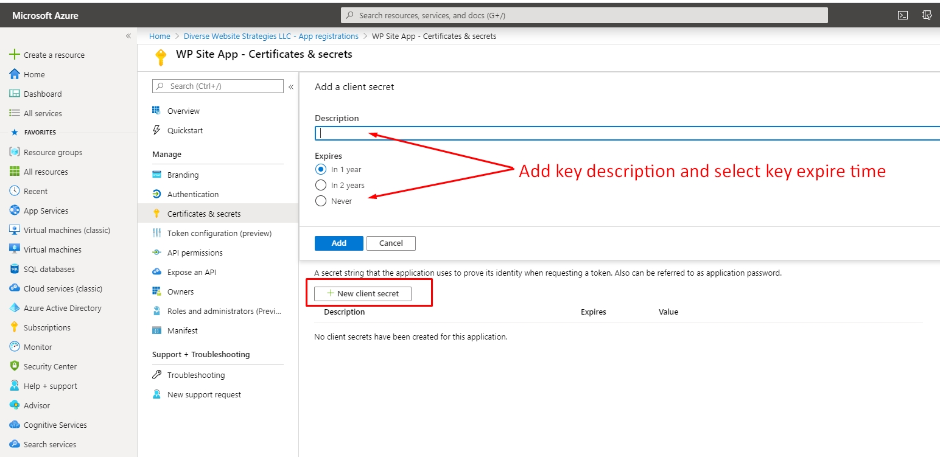The width and height of the screenshot is (940, 457).
Task: Click the Monitor gauge icon
Action: click(x=15, y=347)
